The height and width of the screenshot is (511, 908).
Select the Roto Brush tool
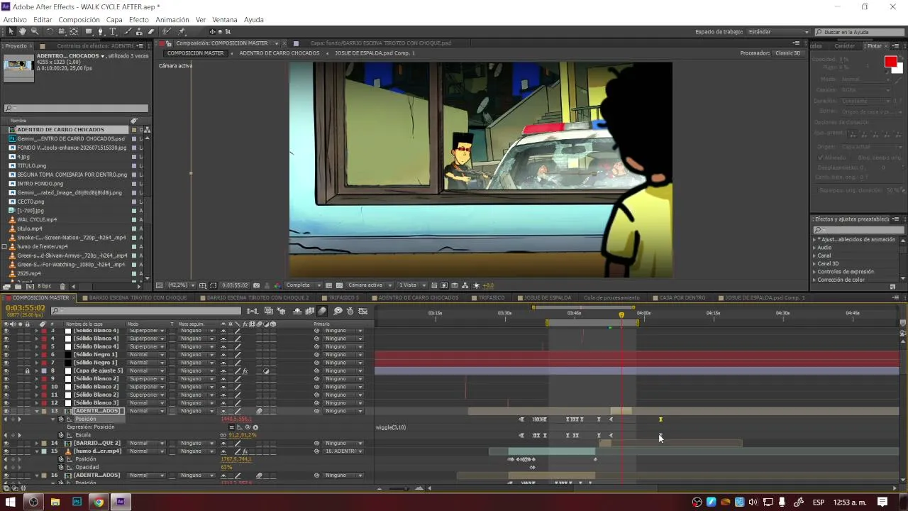coord(167,31)
